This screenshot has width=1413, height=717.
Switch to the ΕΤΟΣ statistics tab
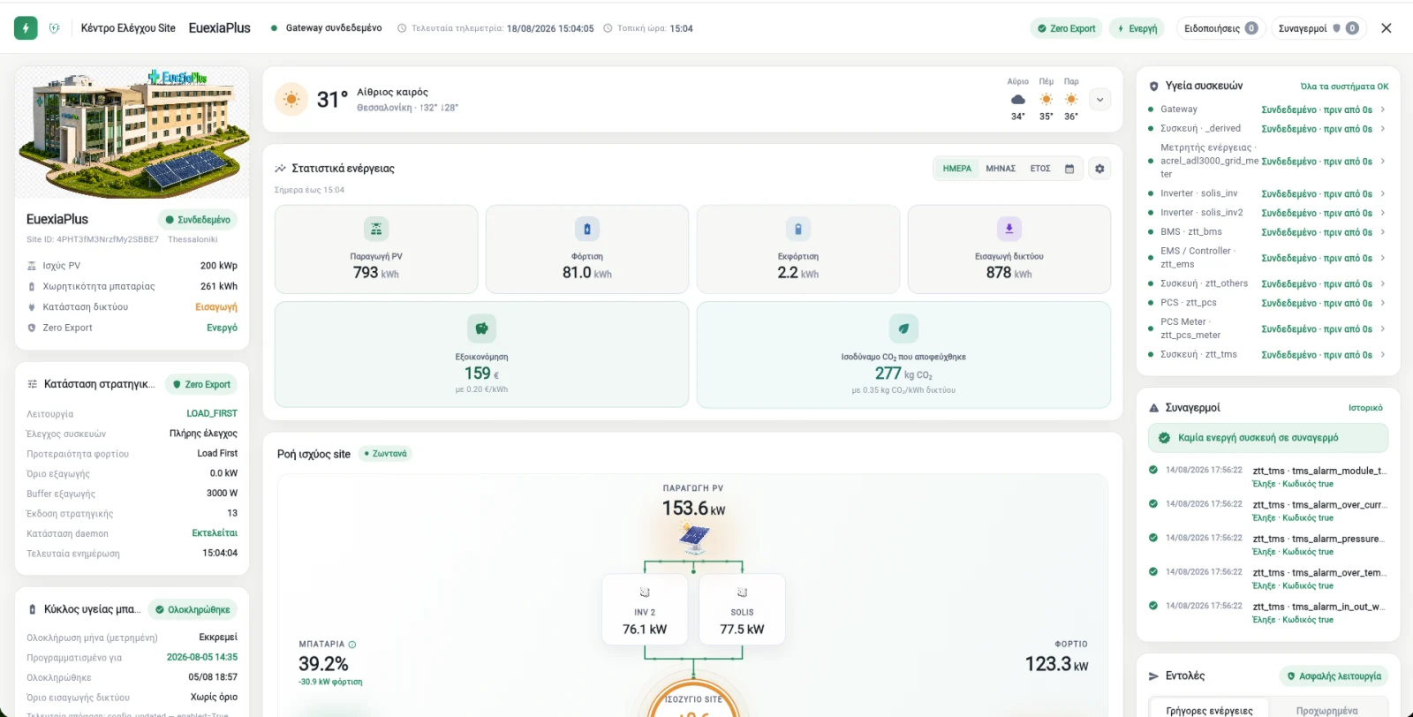pos(1040,169)
